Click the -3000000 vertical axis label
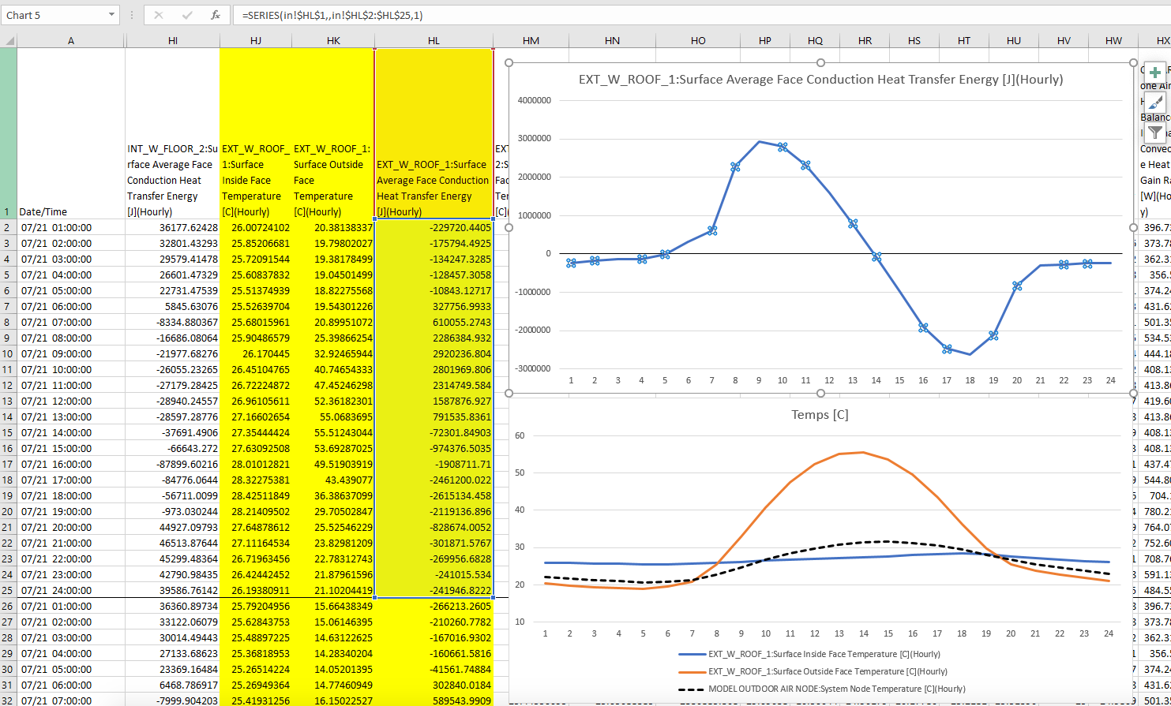Screen dimensions: 1171x706 (533, 368)
